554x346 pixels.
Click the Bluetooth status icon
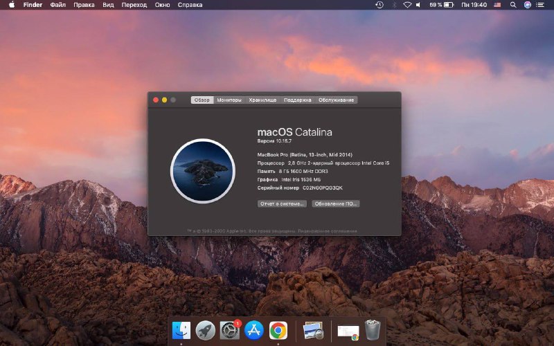394,5
